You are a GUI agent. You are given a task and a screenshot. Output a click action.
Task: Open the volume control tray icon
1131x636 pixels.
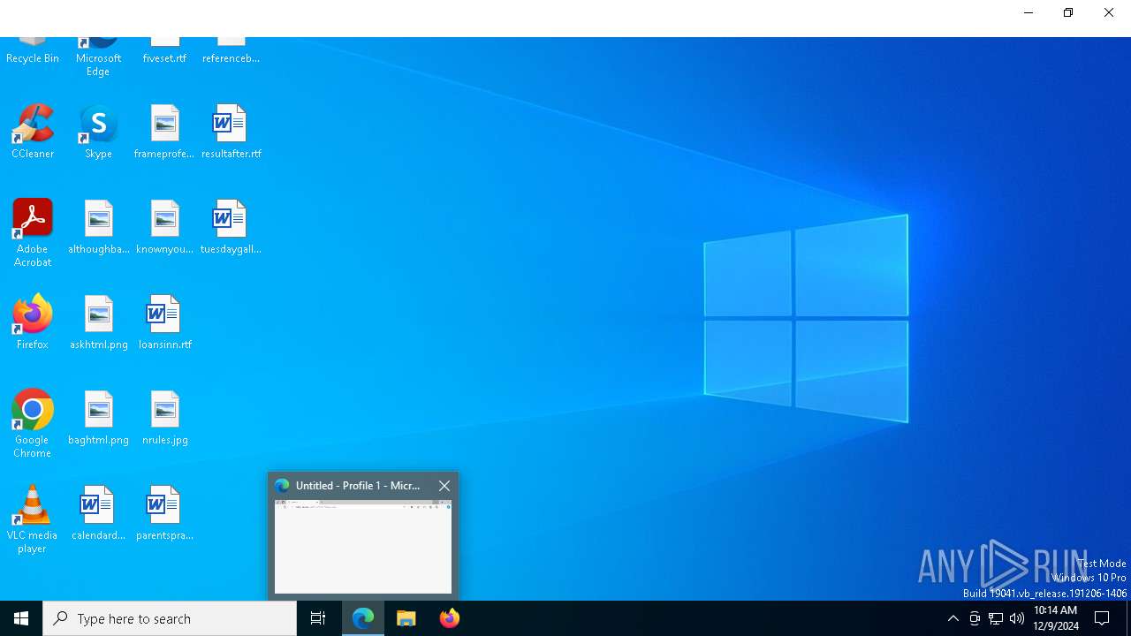point(1017,618)
